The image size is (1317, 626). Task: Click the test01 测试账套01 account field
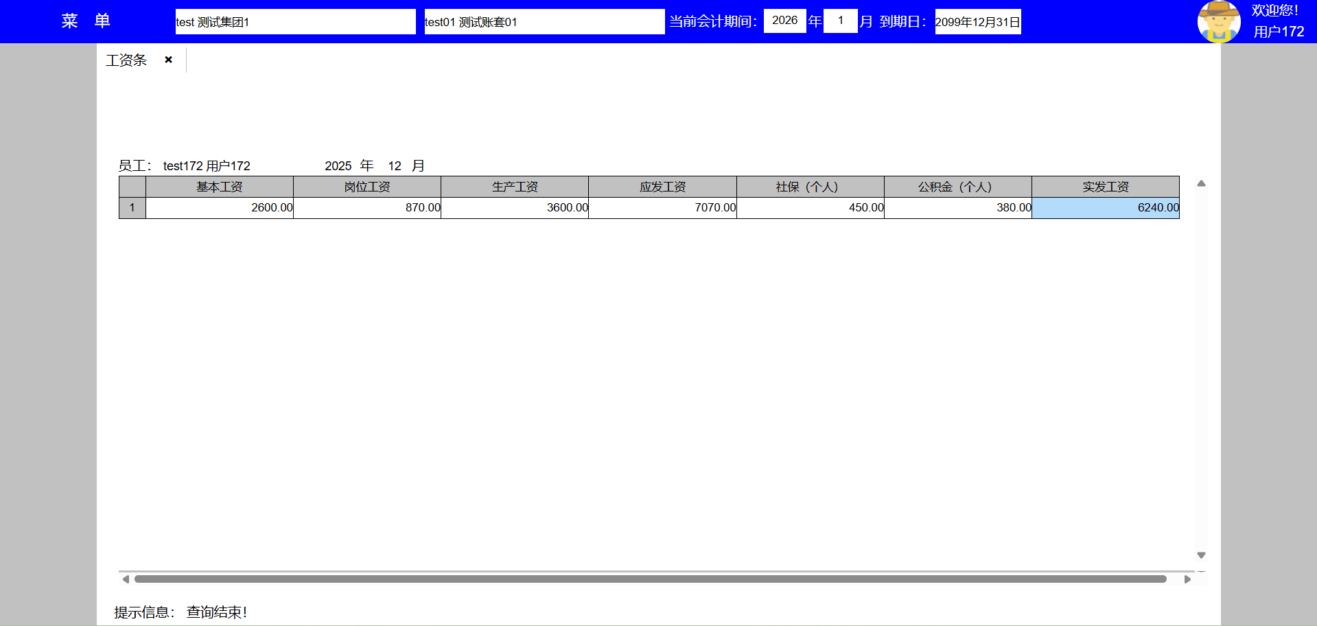pos(544,21)
